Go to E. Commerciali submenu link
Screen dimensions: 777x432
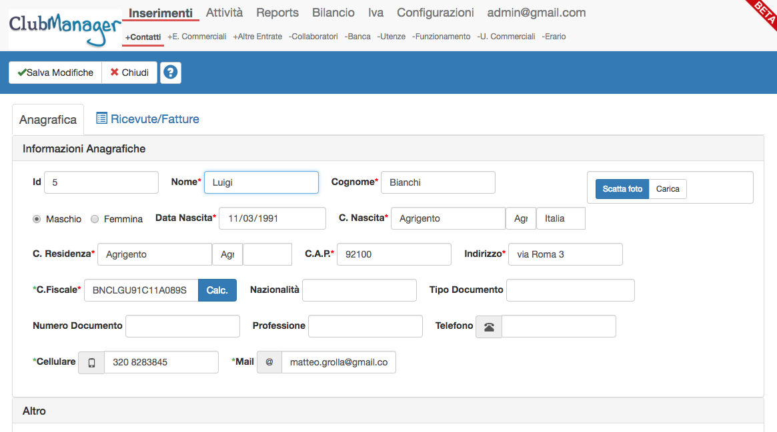tap(197, 37)
